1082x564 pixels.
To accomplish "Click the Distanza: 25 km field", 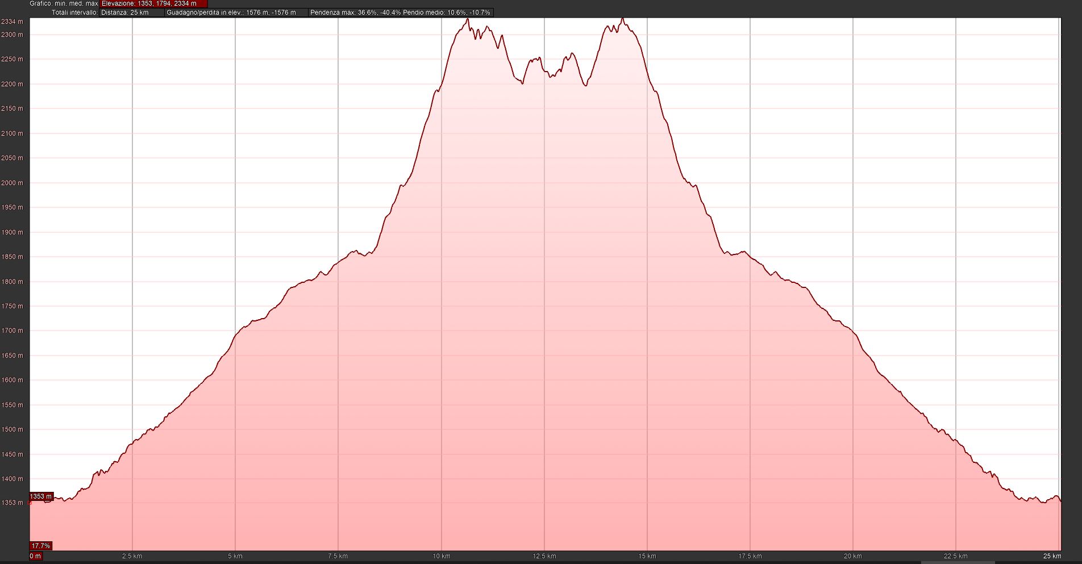I will click(132, 12).
